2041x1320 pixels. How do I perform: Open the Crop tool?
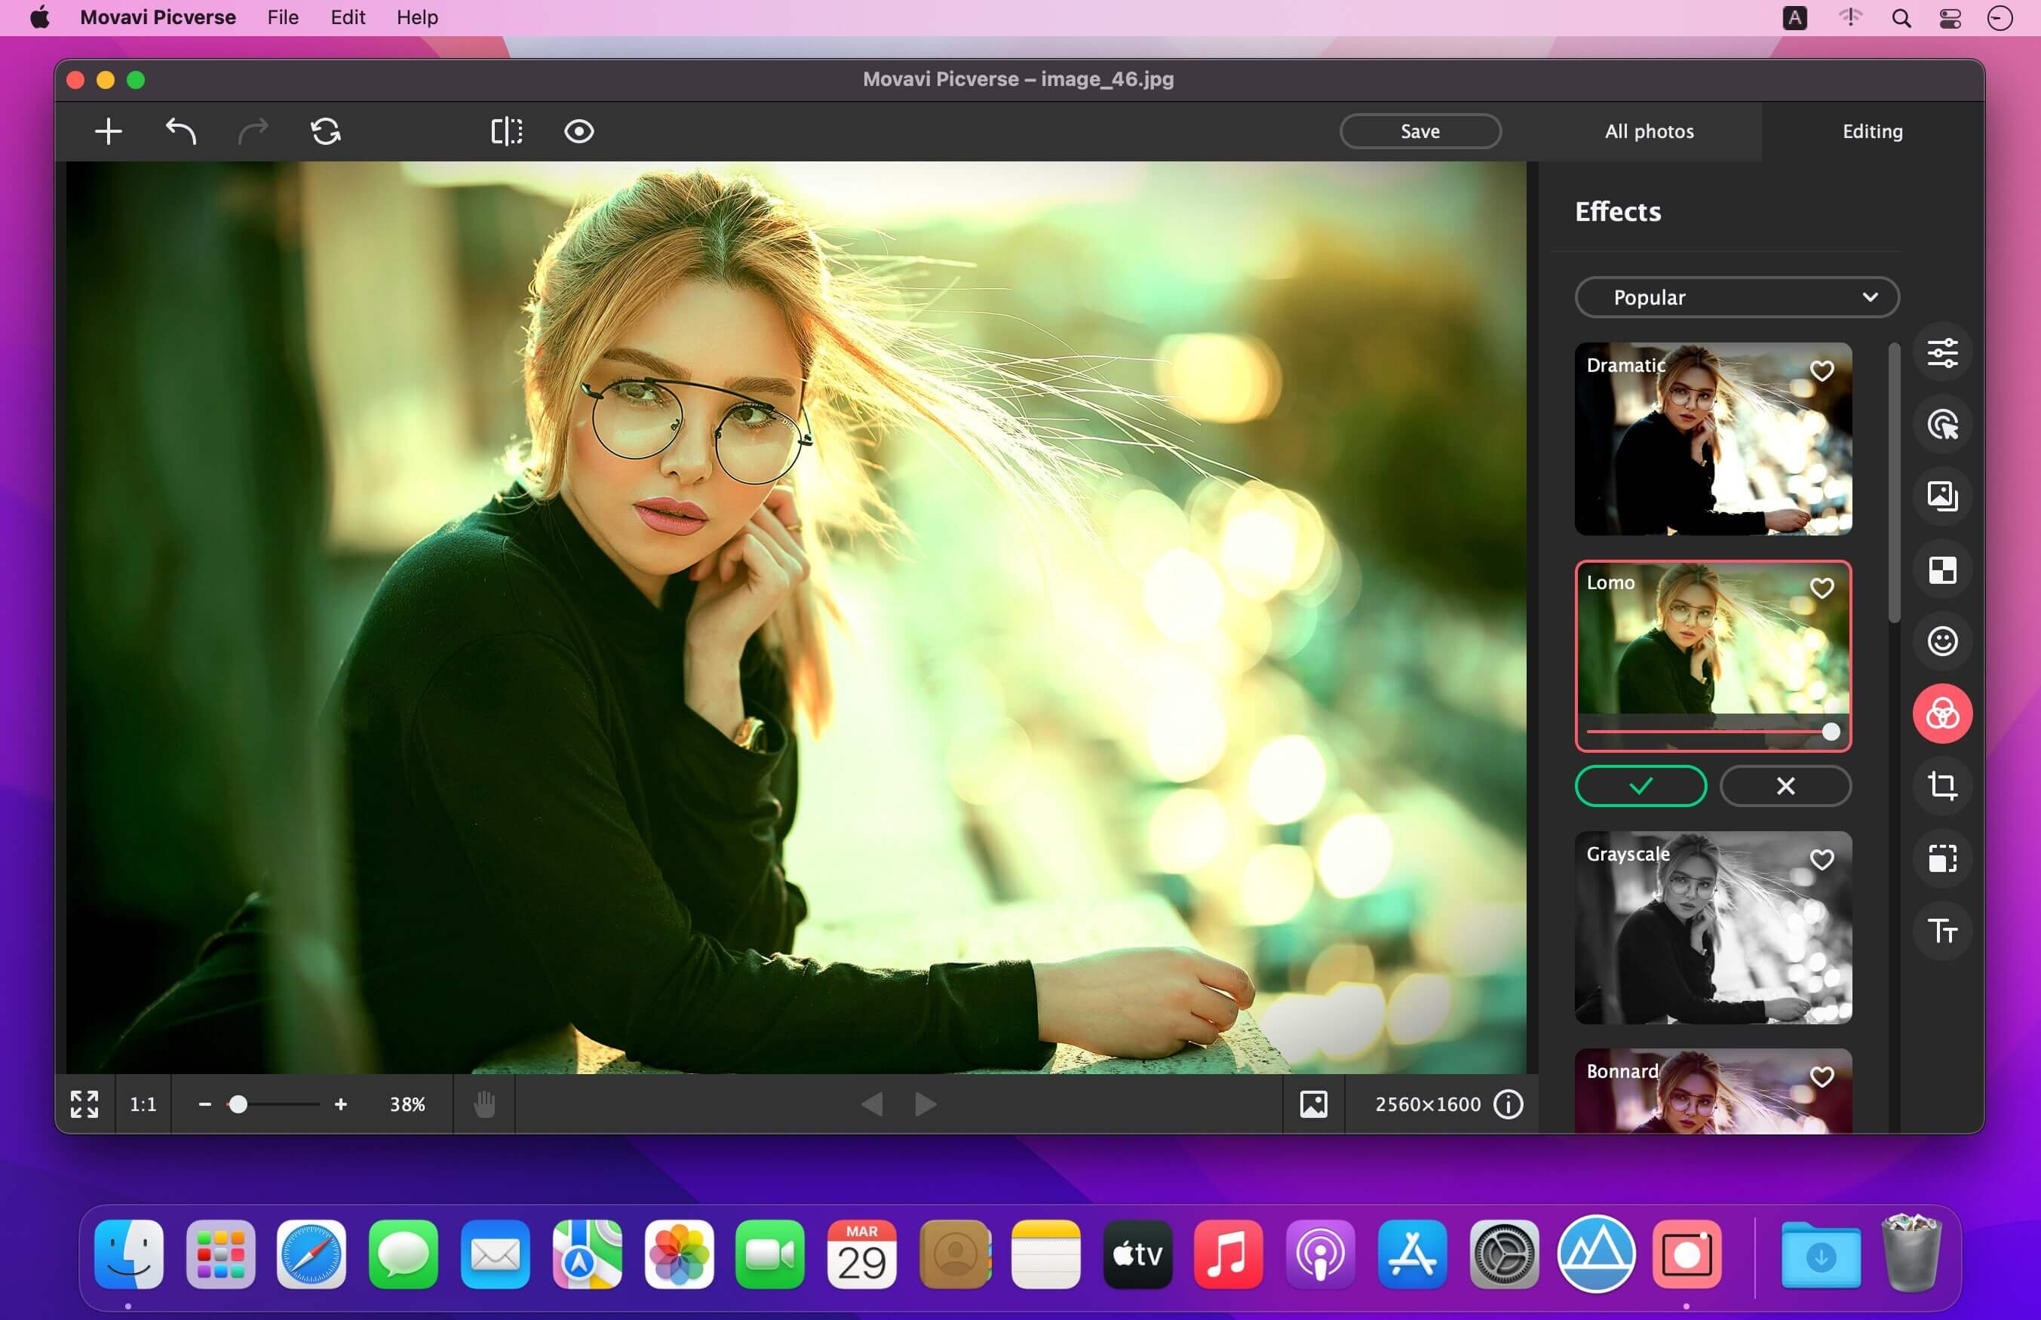[x=1941, y=786]
